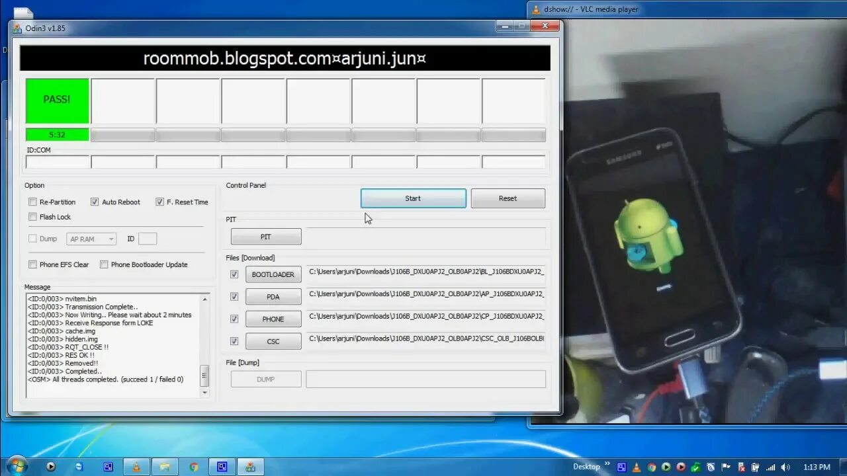The height and width of the screenshot is (476, 847).
Task: Tick the Phone Bootloader Update checkbox
Action: coord(104,264)
